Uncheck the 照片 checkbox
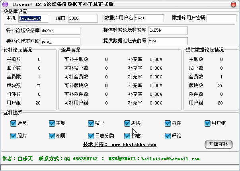Screen dimensions: 240x171 (x=13, y=136)
